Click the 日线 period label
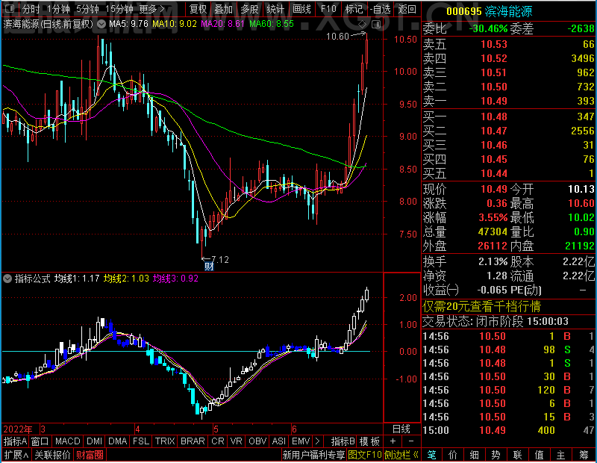Viewport: 597px width, 463px height. click(401, 429)
